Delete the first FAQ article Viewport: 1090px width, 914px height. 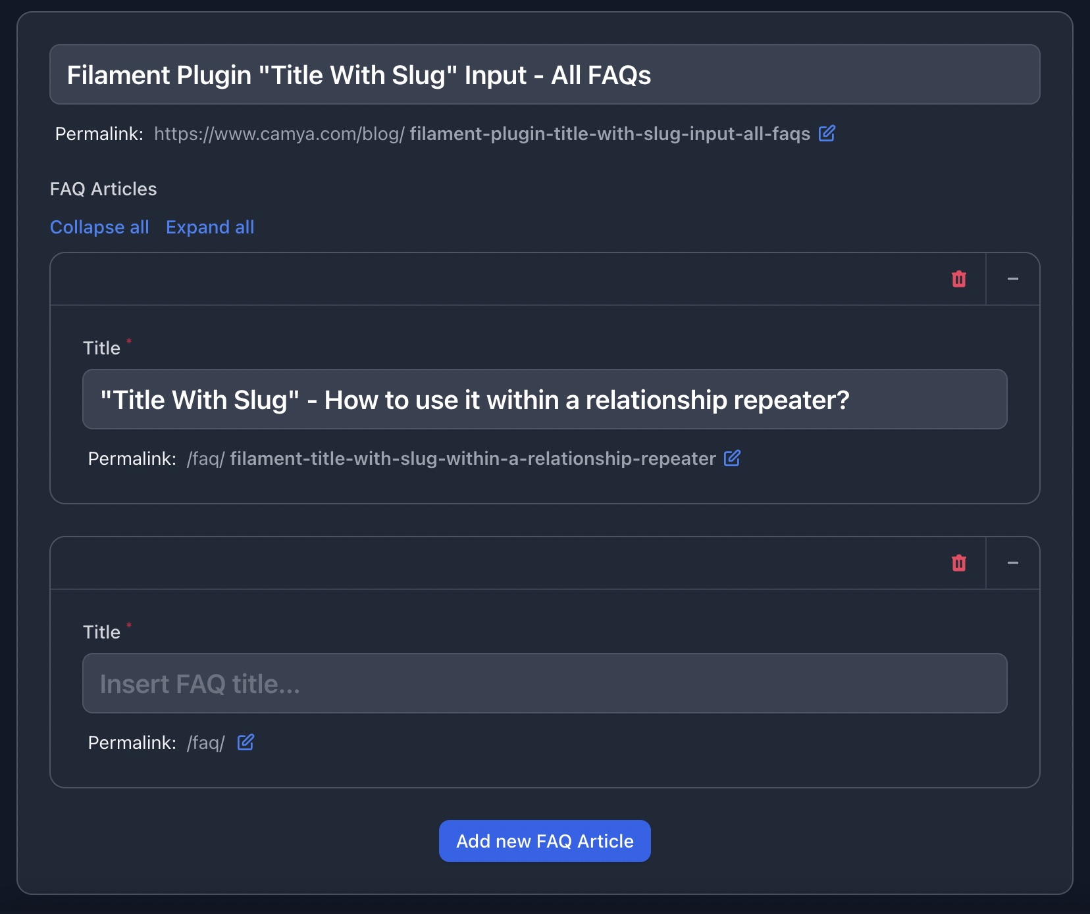coord(959,279)
